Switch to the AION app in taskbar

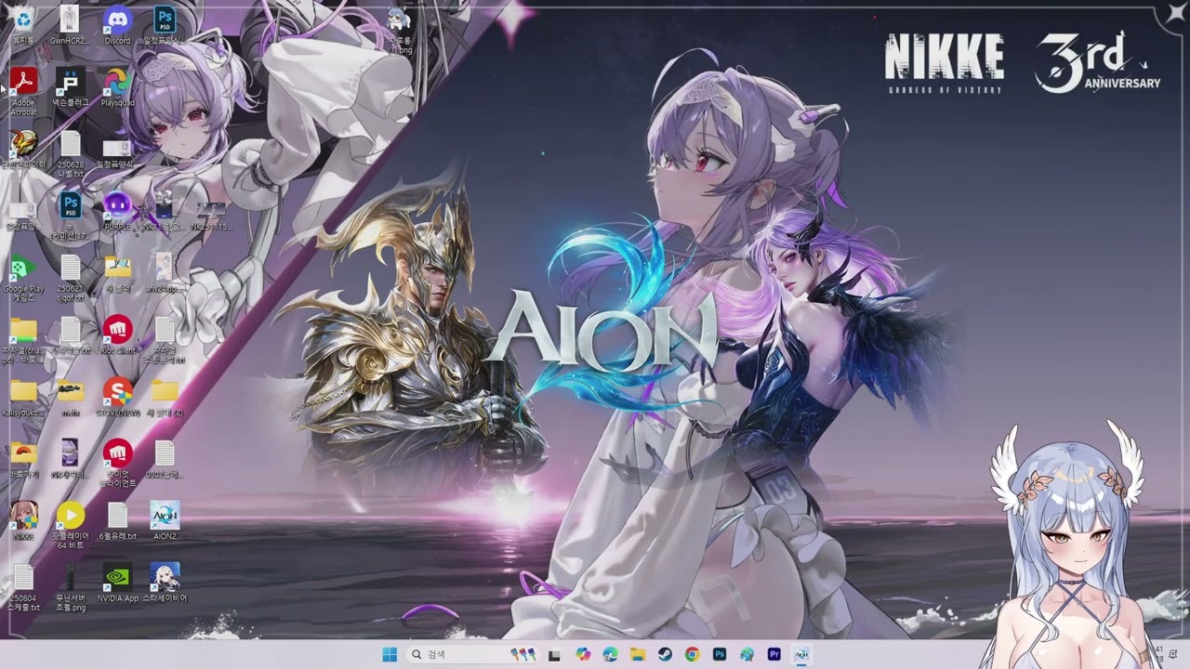[801, 654]
